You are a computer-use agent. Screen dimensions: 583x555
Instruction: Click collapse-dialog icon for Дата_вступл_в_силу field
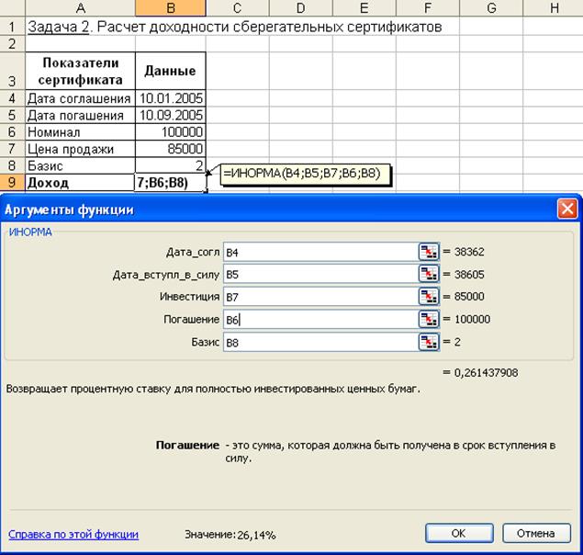click(x=429, y=274)
